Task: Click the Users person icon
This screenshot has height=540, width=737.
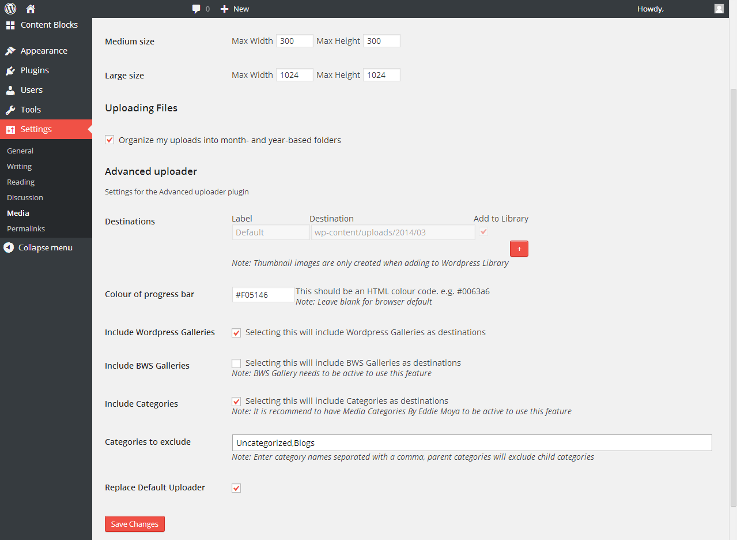Action: click(10, 90)
